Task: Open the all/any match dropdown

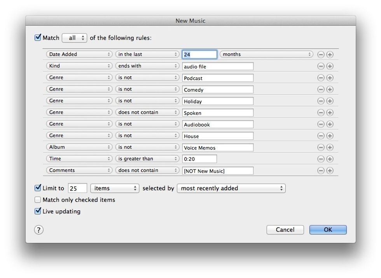Action: click(x=75, y=38)
